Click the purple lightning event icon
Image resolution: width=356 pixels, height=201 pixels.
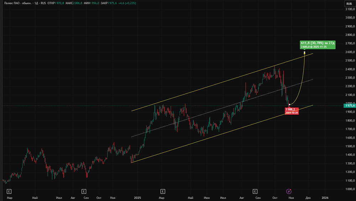pos(289,191)
